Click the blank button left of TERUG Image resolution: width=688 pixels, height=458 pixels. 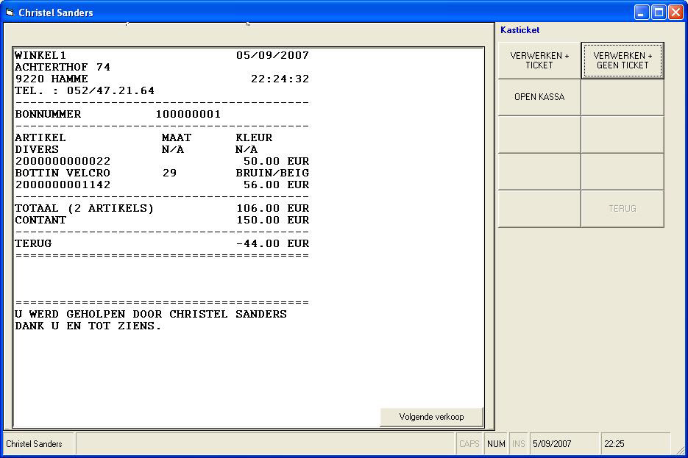[x=539, y=209]
